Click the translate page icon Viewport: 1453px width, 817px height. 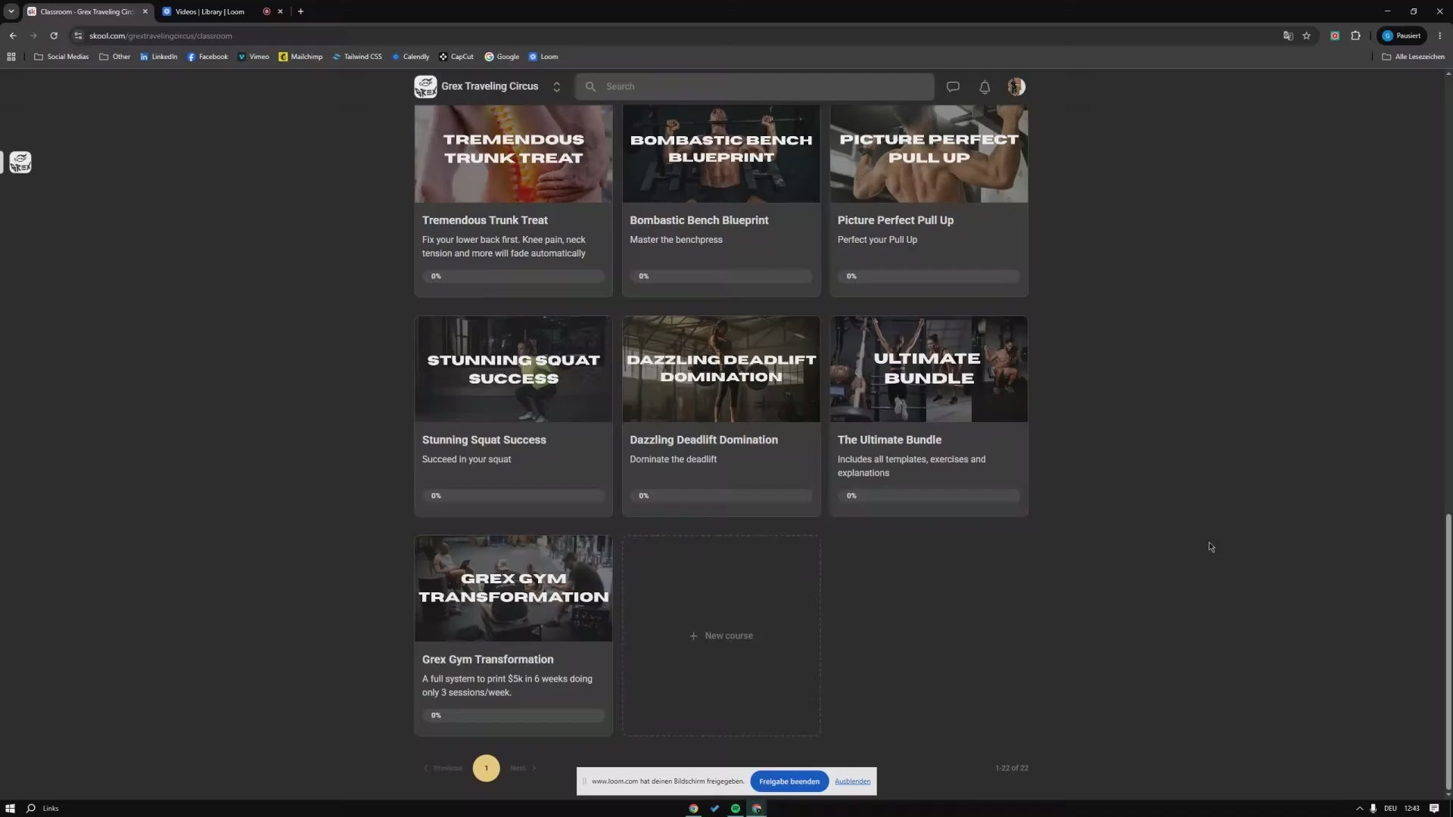pos(1288,36)
